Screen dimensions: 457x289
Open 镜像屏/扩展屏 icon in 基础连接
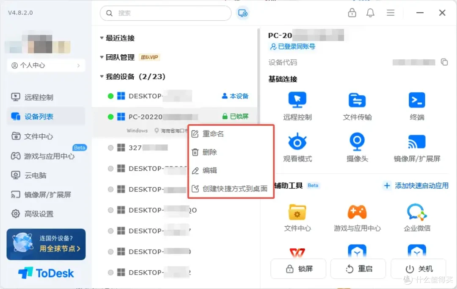(x=417, y=142)
